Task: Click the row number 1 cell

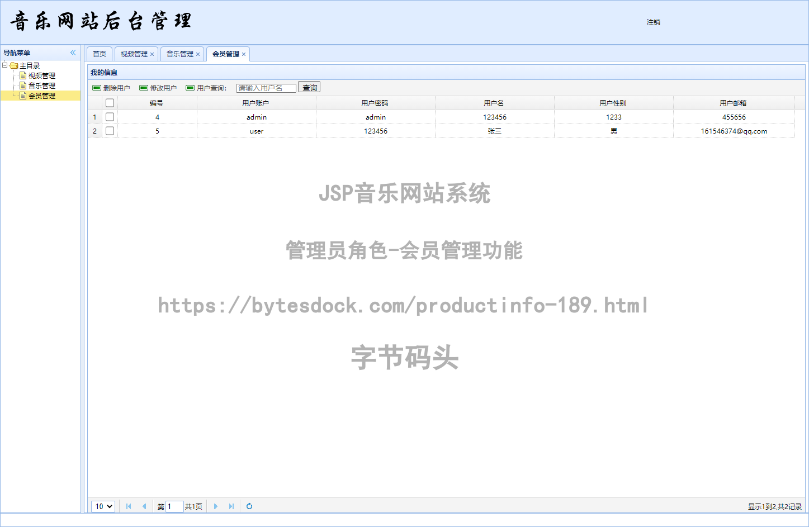Action: [94, 117]
